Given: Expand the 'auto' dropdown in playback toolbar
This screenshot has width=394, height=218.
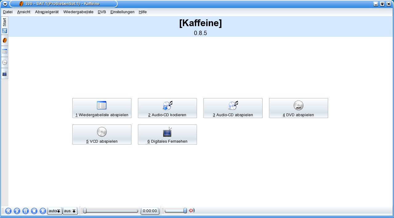Looking at the screenshot, I should coord(54,211).
